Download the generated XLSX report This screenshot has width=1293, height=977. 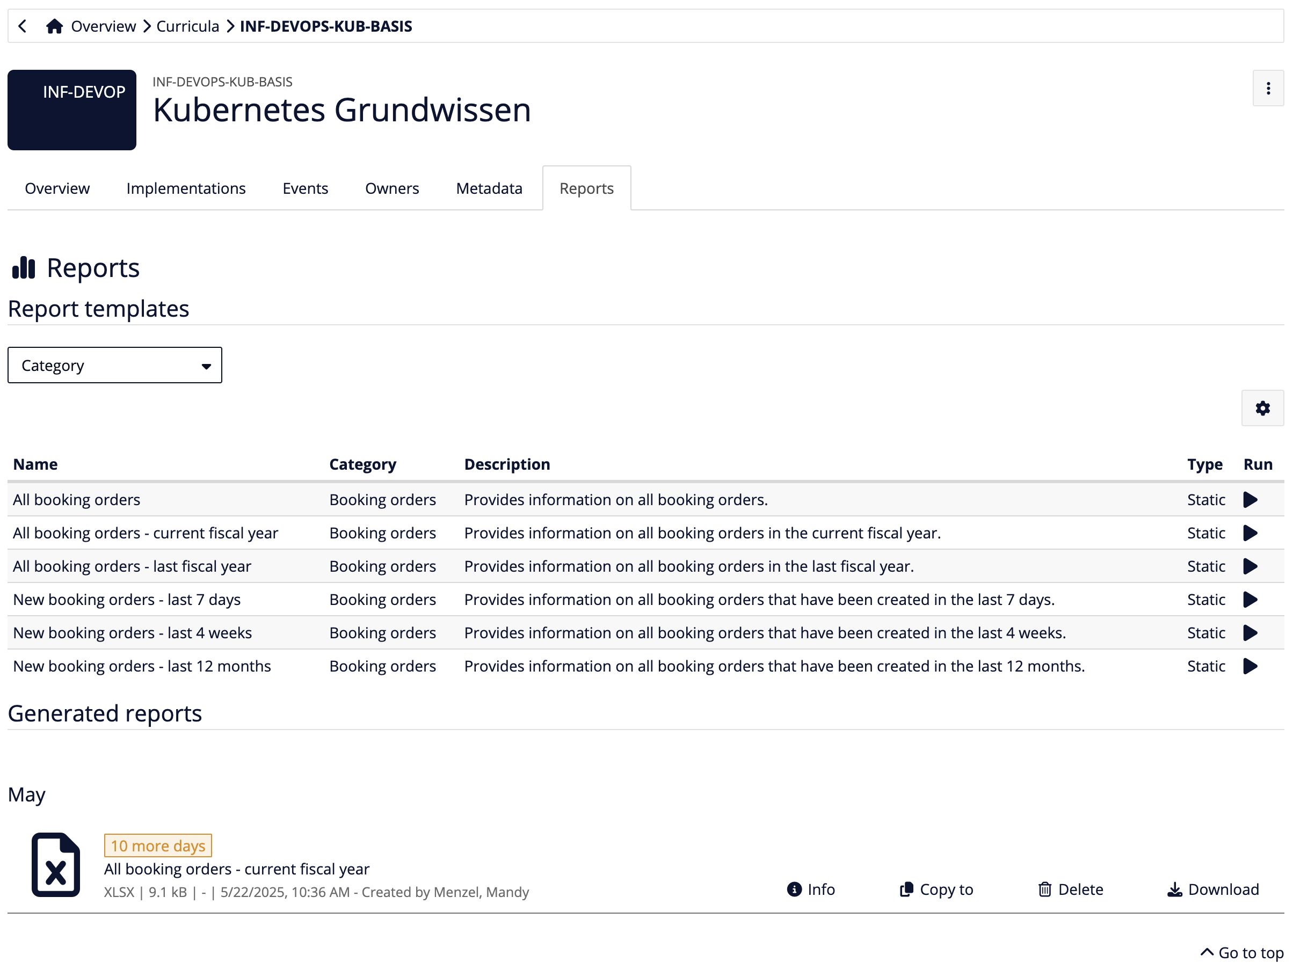(1212, 889)
